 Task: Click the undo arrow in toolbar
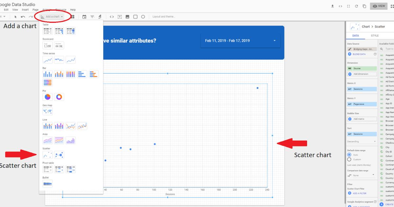click(x=23, y=16)
